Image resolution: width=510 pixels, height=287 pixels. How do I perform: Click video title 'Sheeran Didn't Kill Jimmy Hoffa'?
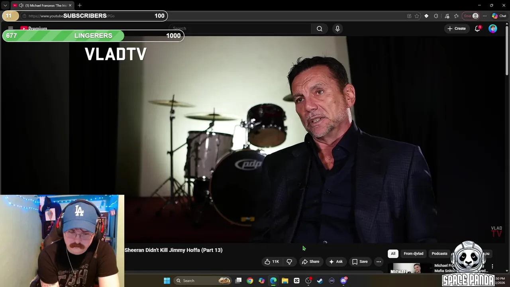pos(173,250)
